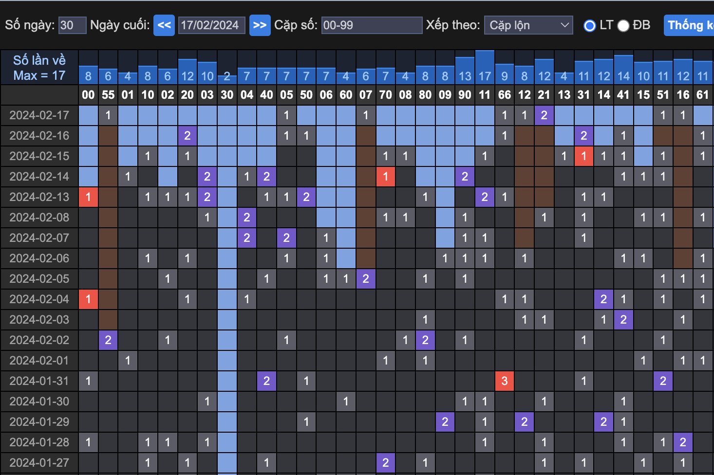This screenshot has width=714, height=475.
Task: Click column header 55
Action: click(108, 95)
